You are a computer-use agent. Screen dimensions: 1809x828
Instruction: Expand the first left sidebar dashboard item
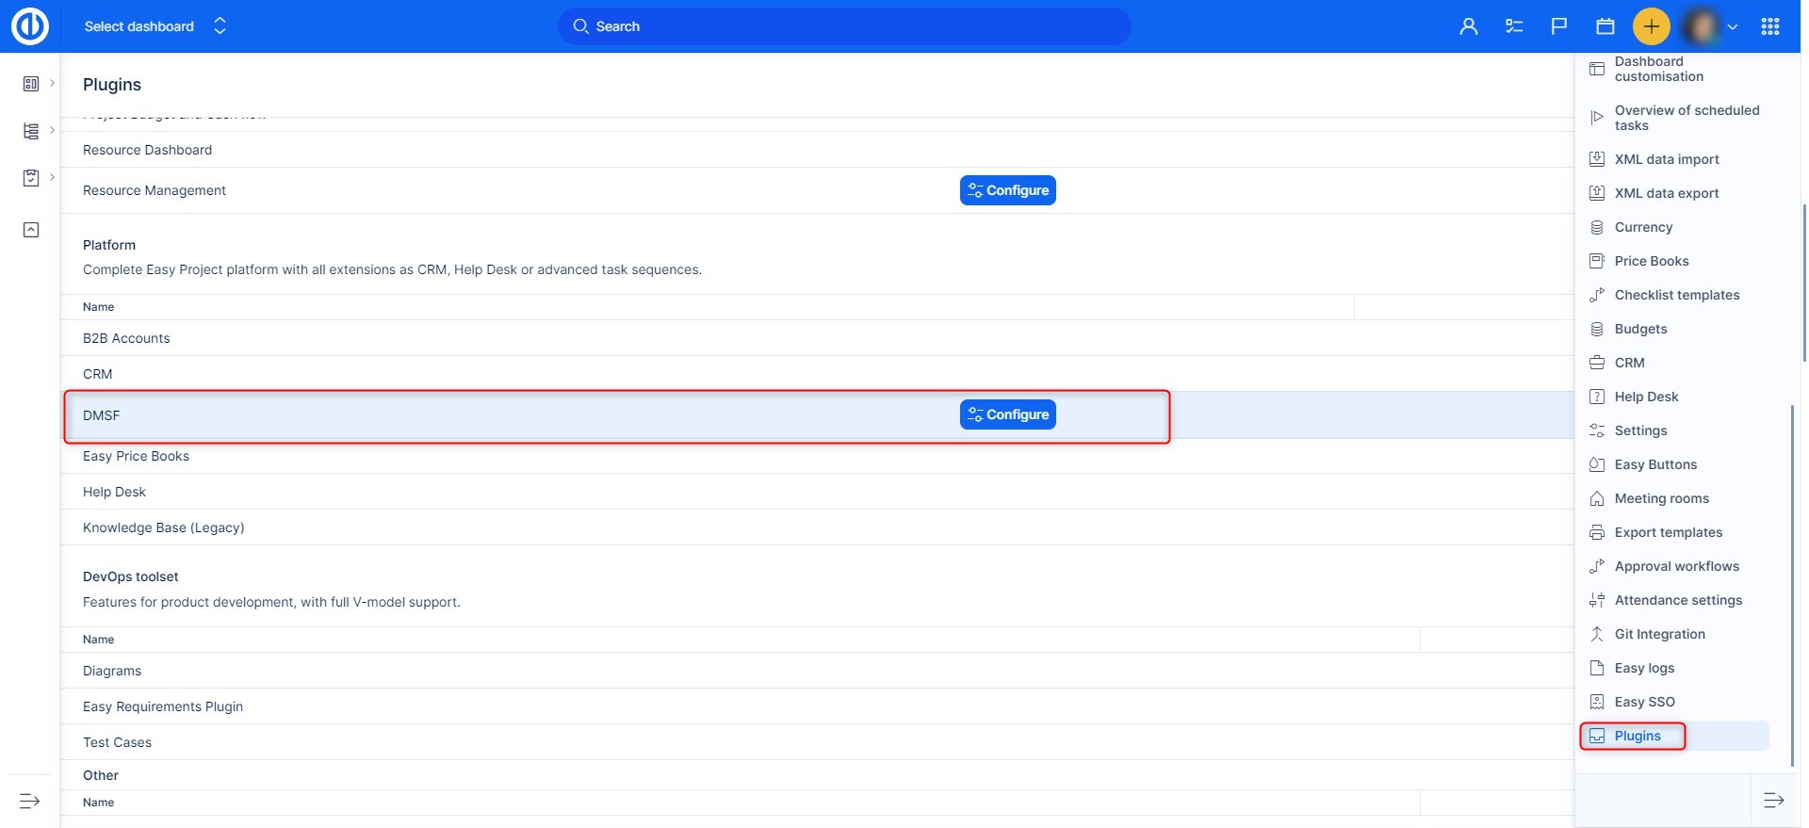[x=31, y=84]
